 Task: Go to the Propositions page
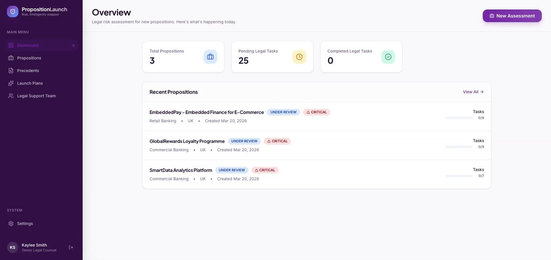(29, 58)
